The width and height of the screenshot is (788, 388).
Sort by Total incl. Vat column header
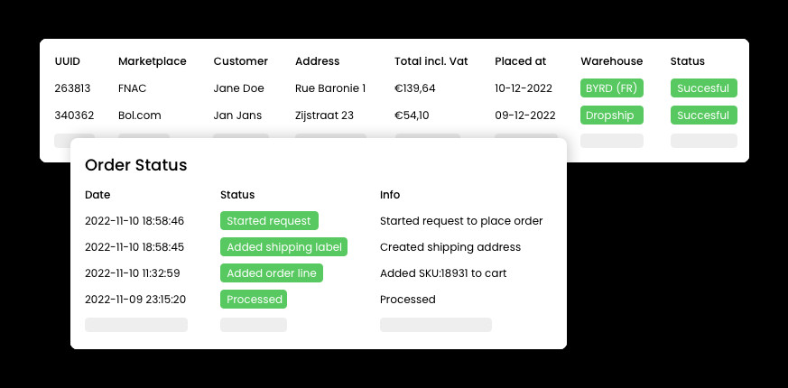[431, 61]
